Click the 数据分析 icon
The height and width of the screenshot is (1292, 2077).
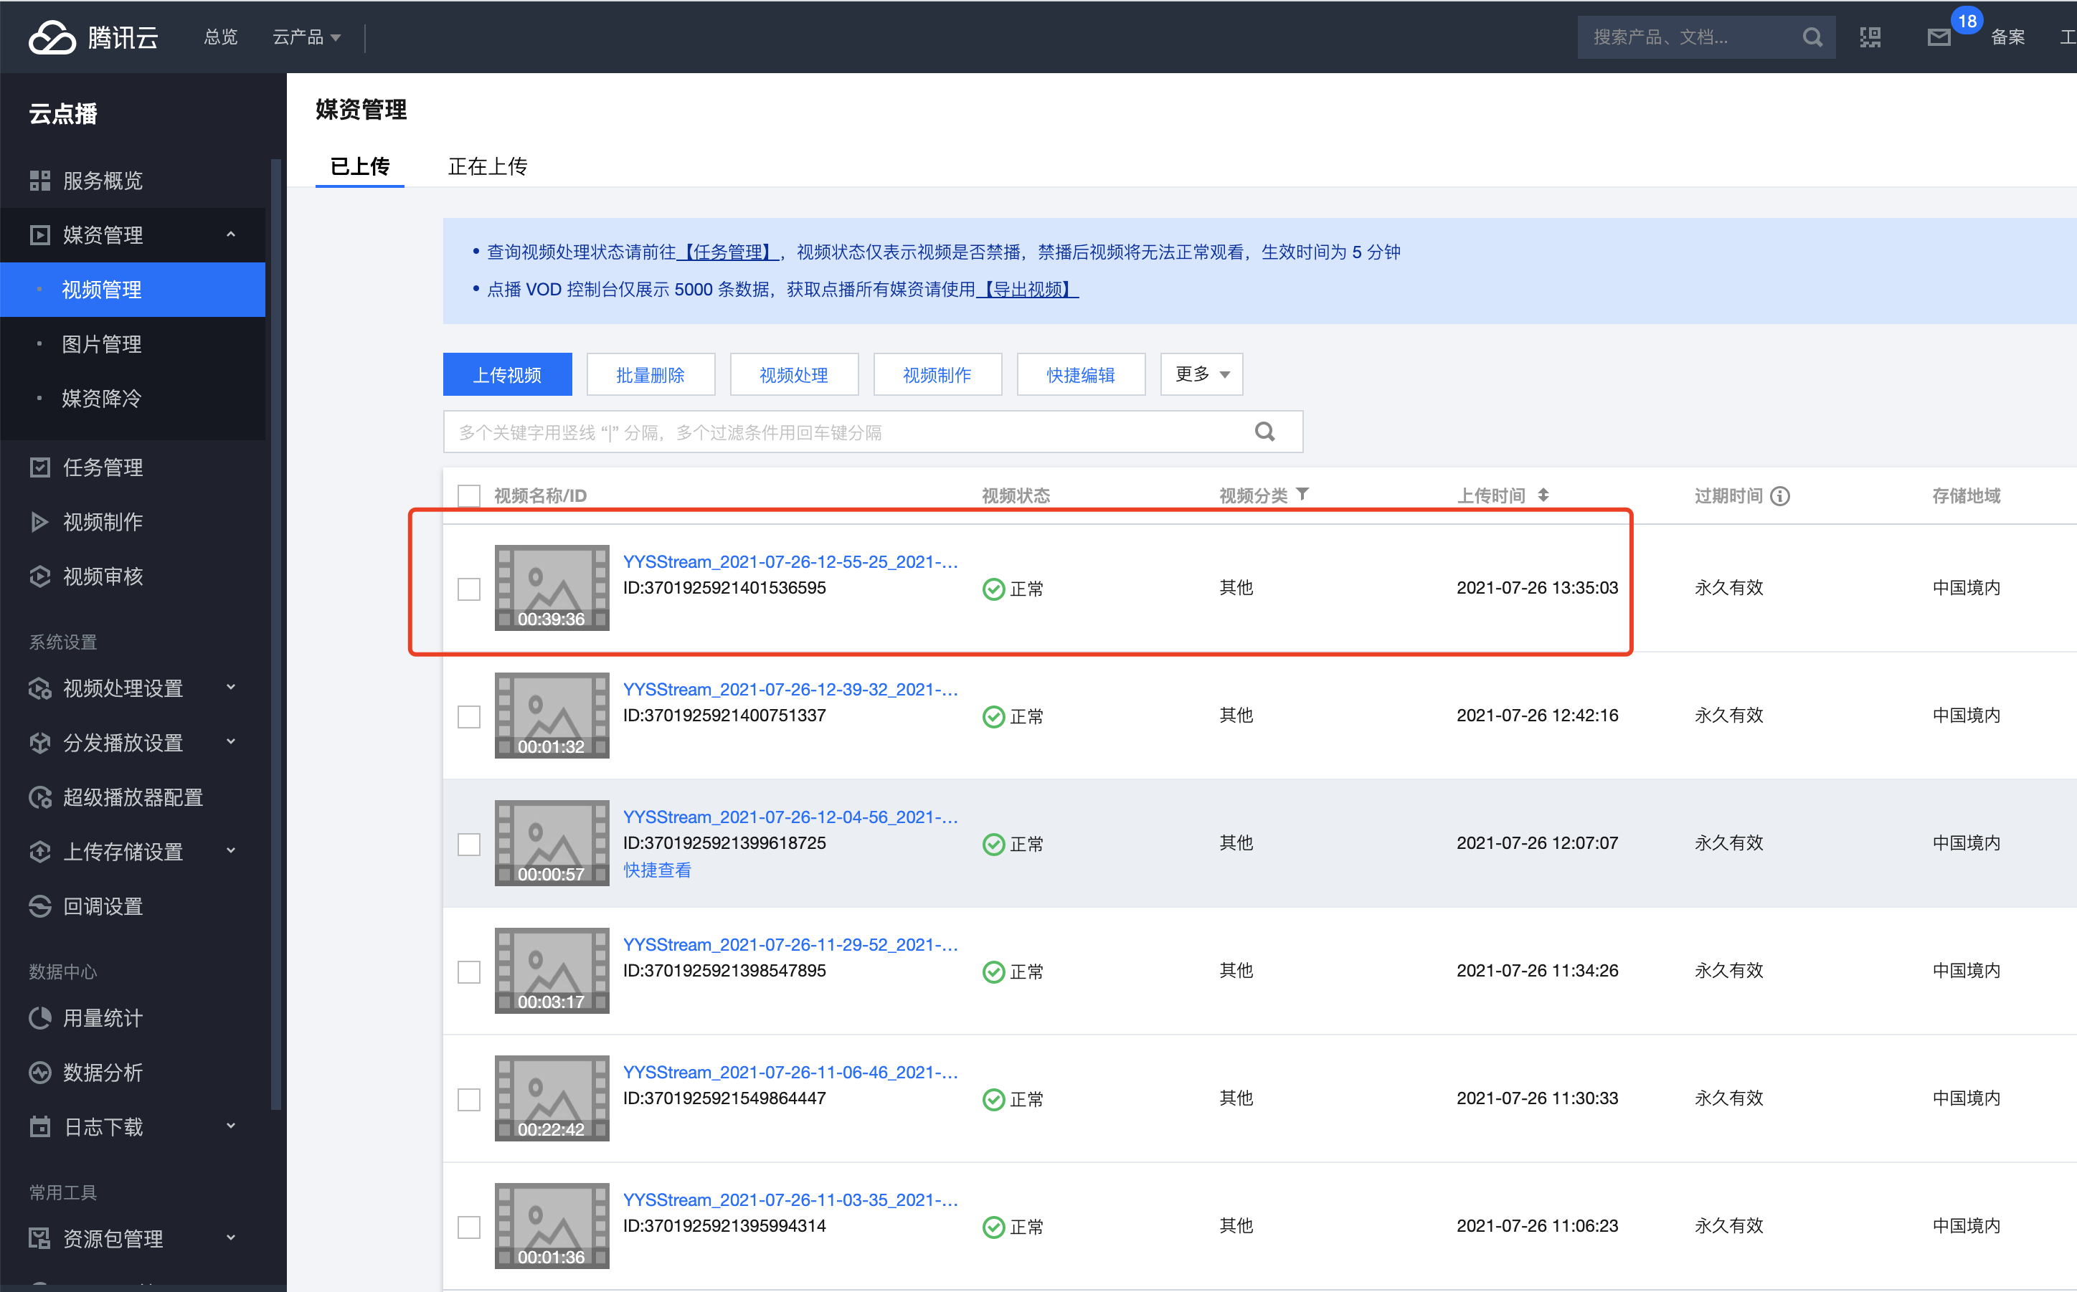[40, 1073]
